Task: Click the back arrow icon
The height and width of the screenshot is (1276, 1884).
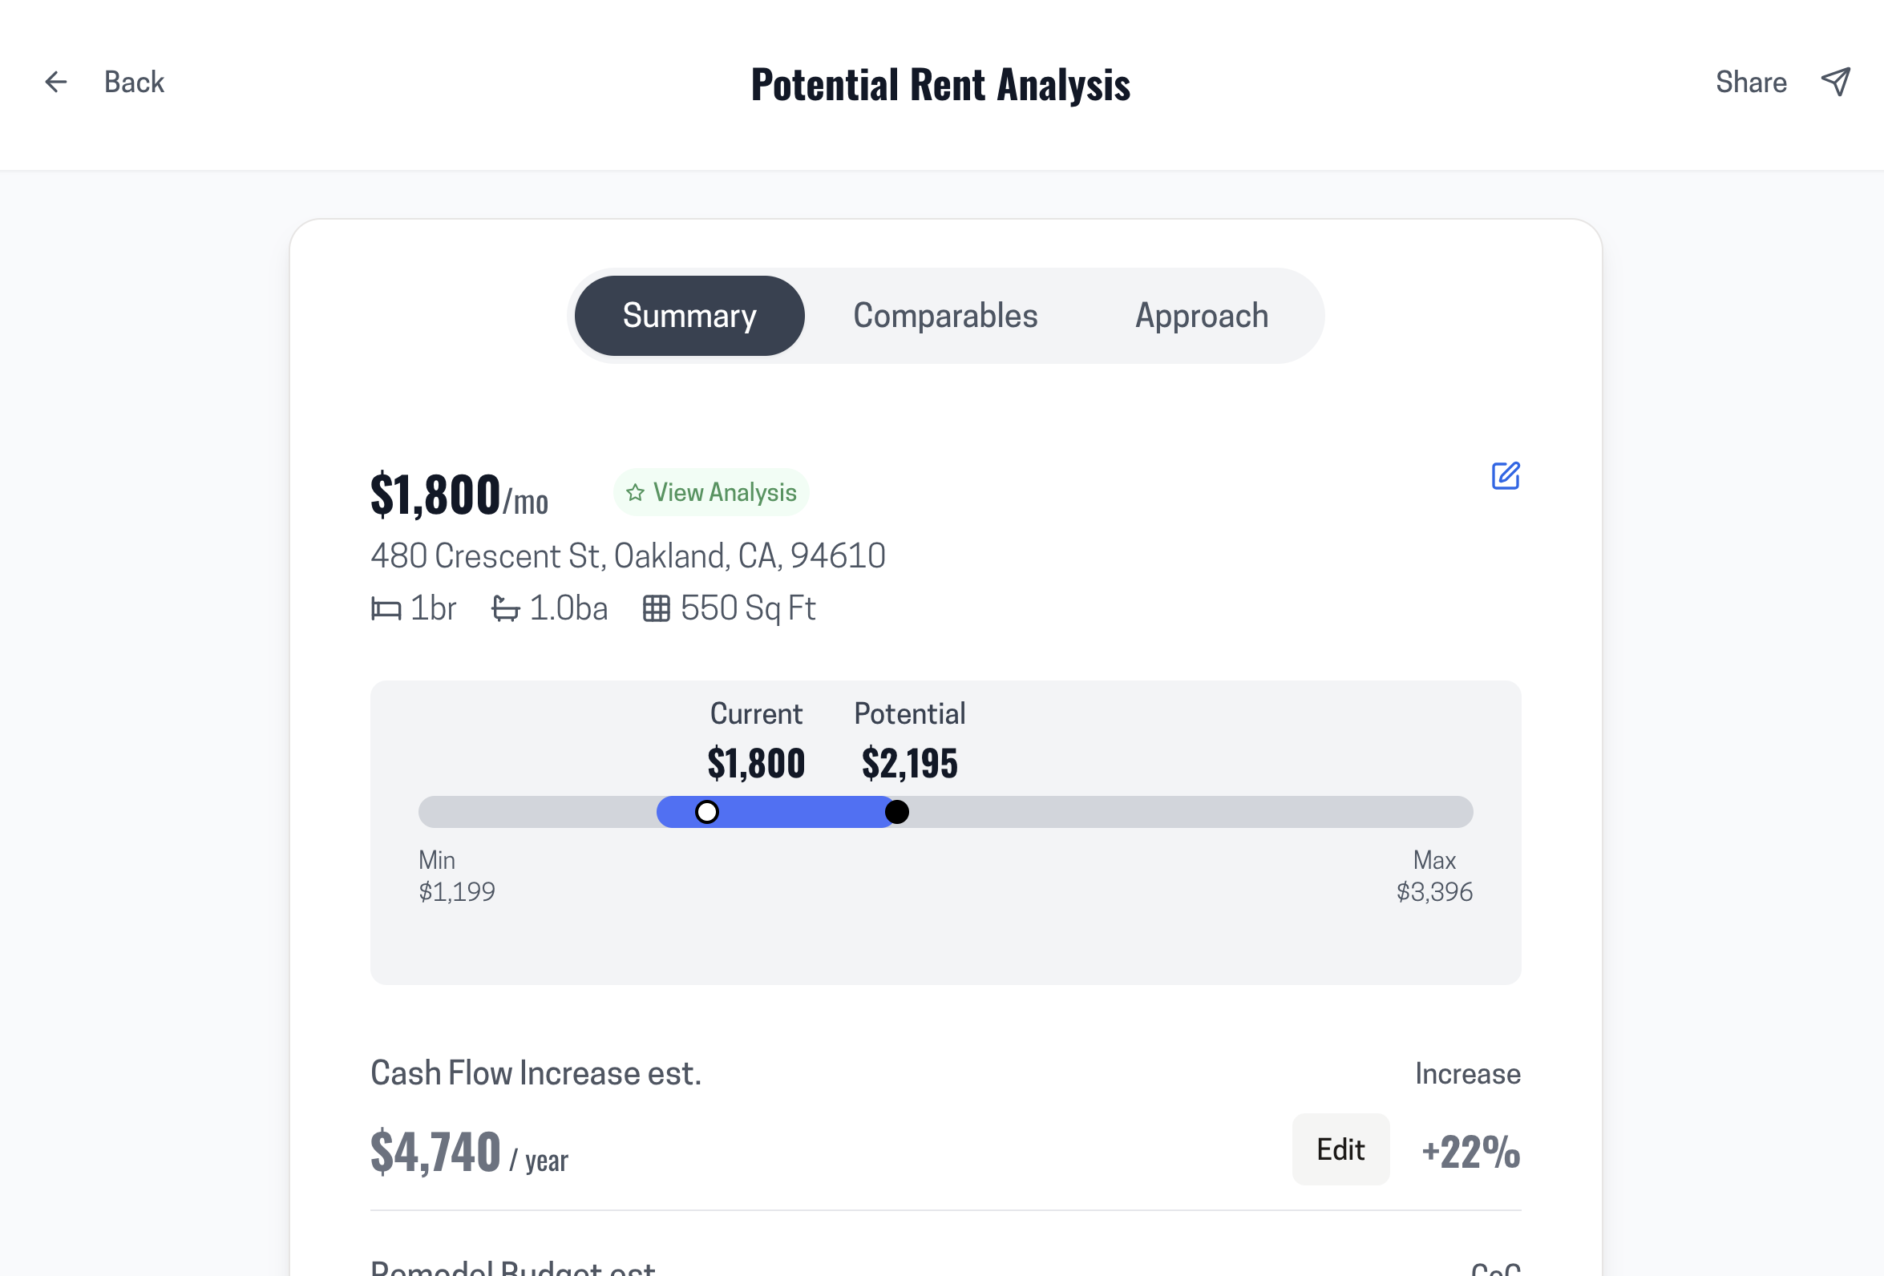Action: click(x=56, y=82)
